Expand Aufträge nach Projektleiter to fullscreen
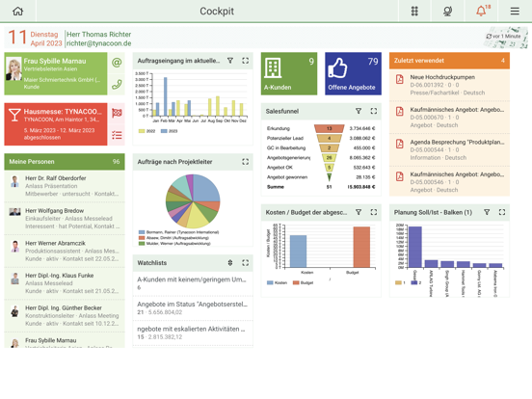Screen dimensions: 532x399 coord(246,162)
